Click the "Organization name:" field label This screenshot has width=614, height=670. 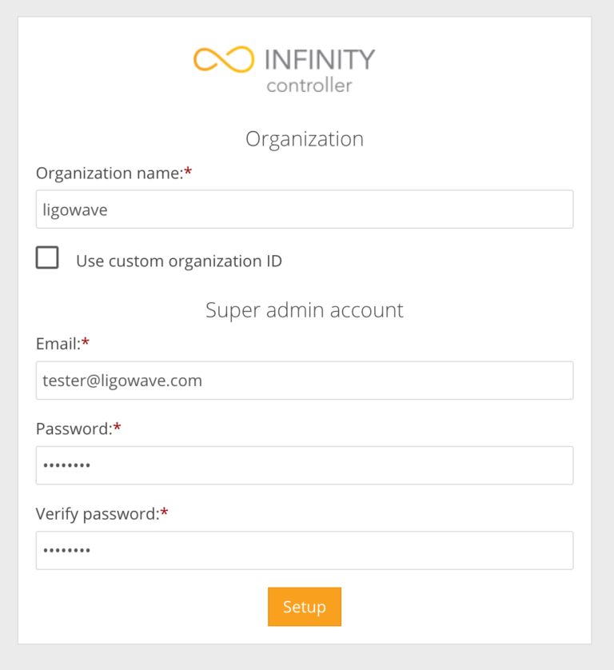tap(110, 173)
